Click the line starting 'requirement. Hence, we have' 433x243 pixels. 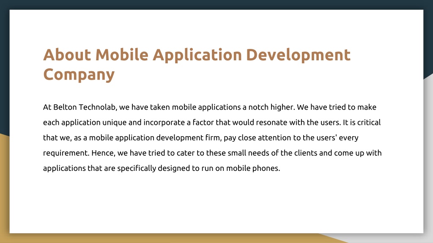(212, 153)
